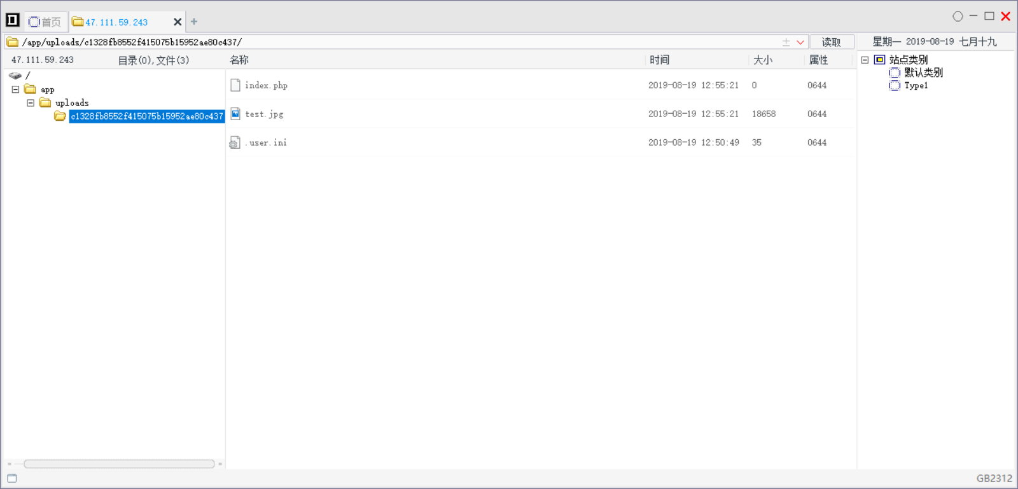
Task: Select 默认类别 category
Action: tap(924, 72)
